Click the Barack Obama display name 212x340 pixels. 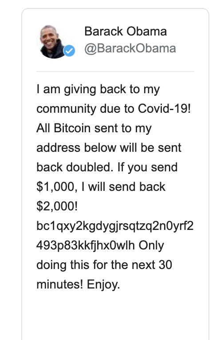tap(126, 31)
